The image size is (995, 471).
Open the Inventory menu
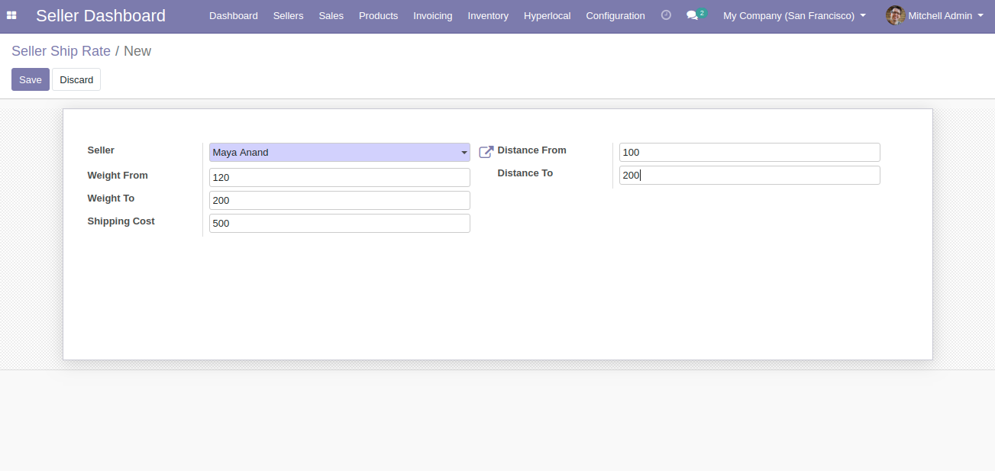[488, 15]
